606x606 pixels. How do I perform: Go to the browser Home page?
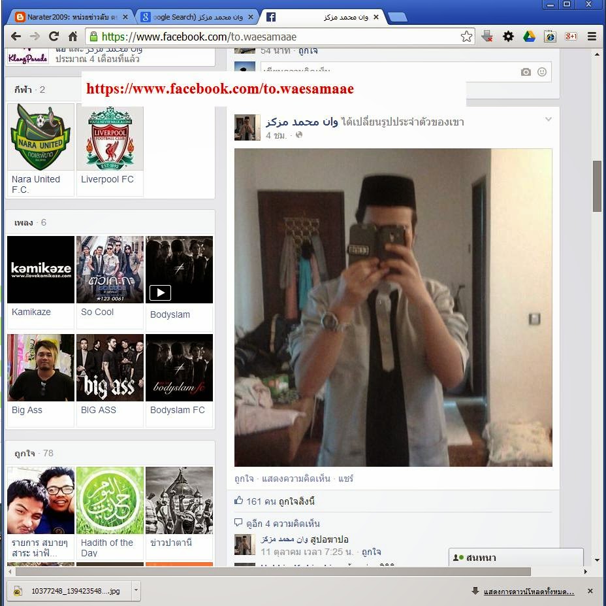click(72, 37)
